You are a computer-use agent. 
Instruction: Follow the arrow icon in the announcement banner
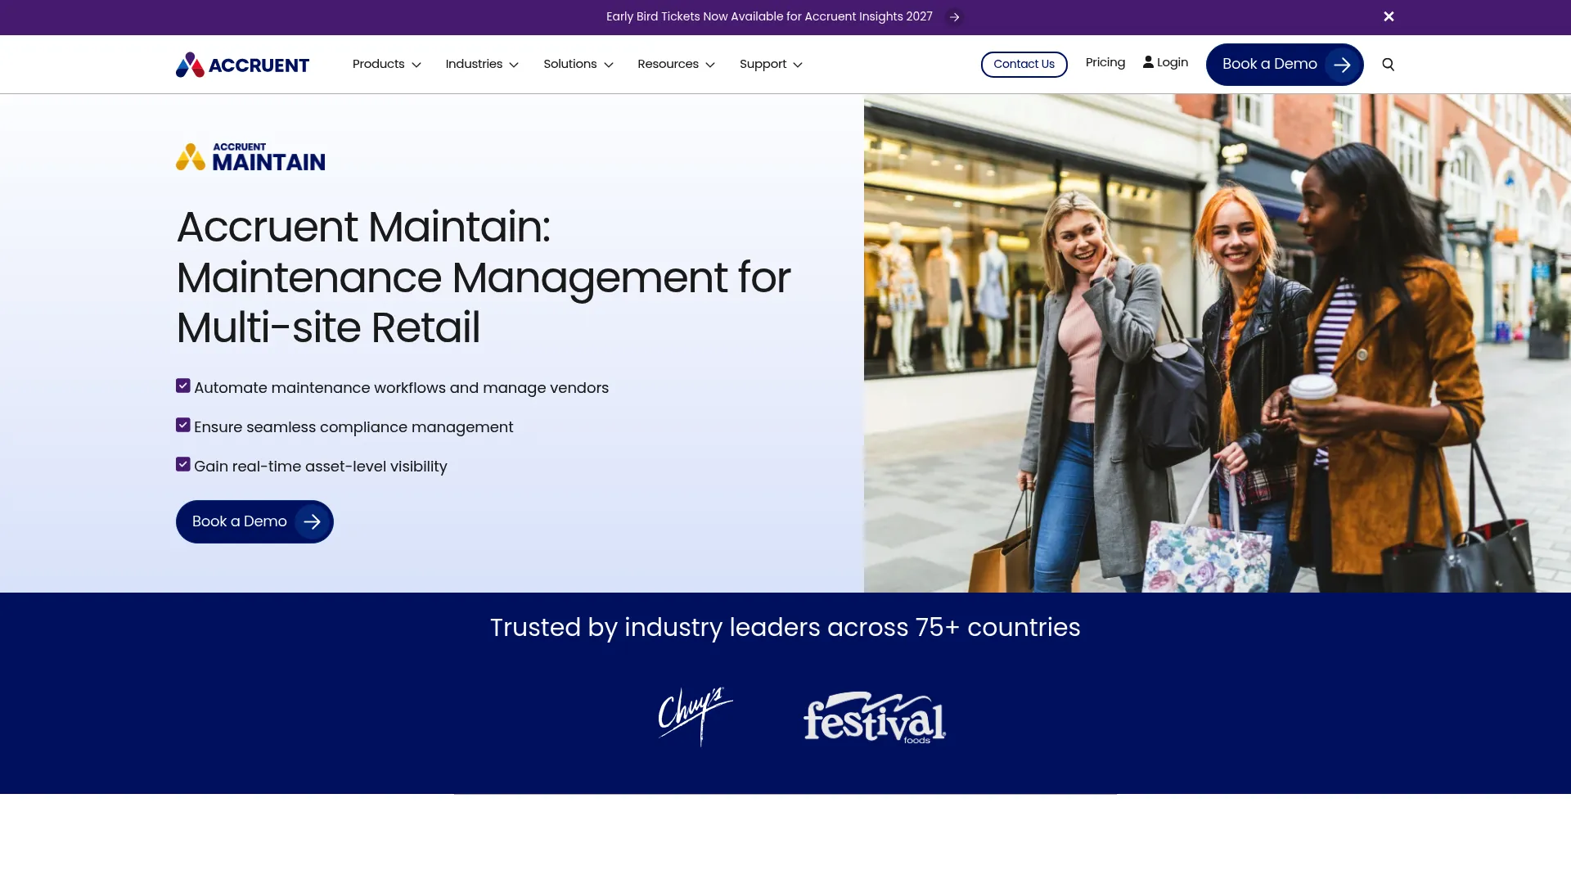[x=954, y=17]
